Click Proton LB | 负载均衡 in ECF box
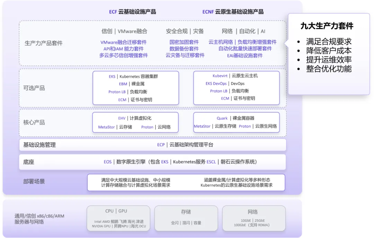The height and width of the screenshot is (238, 374). 127,92
